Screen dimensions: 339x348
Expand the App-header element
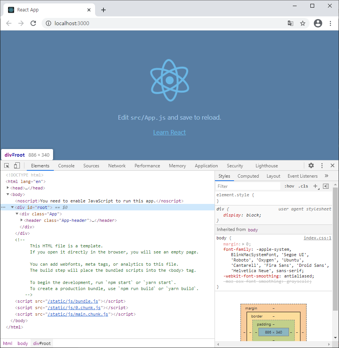coord(21,220)
